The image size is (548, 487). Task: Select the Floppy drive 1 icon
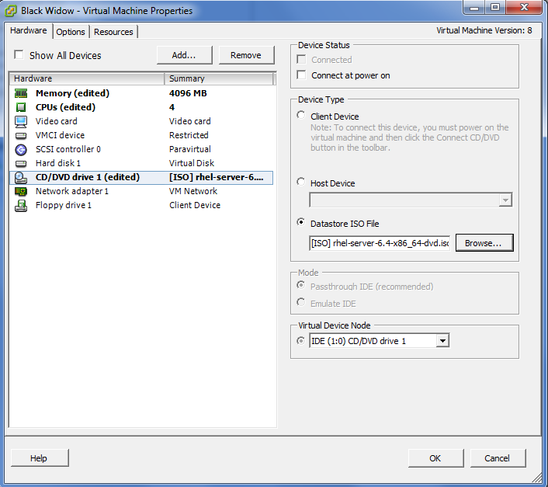(21, 205)
